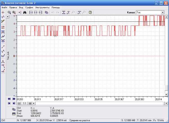Click the zoom in magnifier icon
The width and height of the screenshot is (169, 123).
pyautogui.click(x=14, y=12)
